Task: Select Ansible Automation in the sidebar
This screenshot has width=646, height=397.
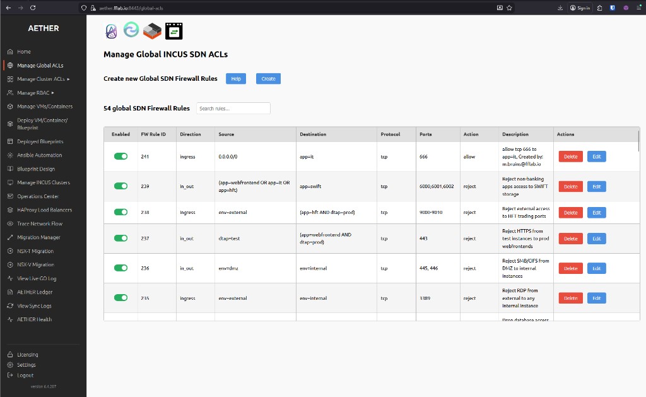Action: click(38, 155)
